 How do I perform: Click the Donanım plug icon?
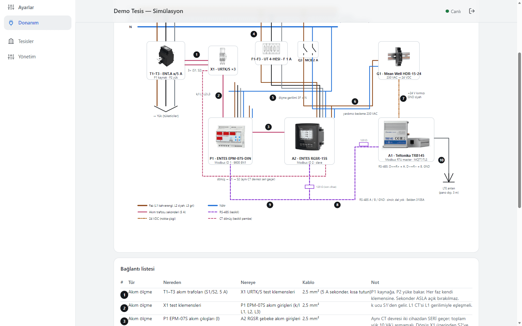click(11, 23)
